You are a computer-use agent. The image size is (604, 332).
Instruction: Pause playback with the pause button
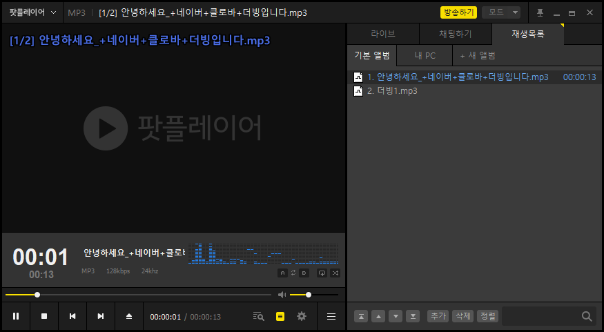point(16,316)
